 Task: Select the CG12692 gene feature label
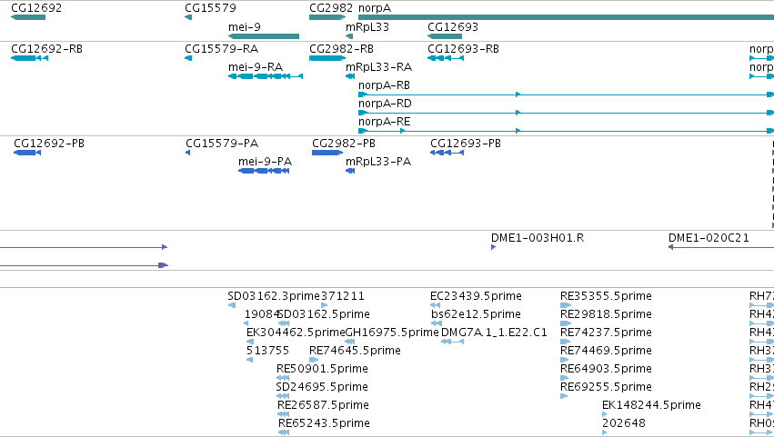36,8
